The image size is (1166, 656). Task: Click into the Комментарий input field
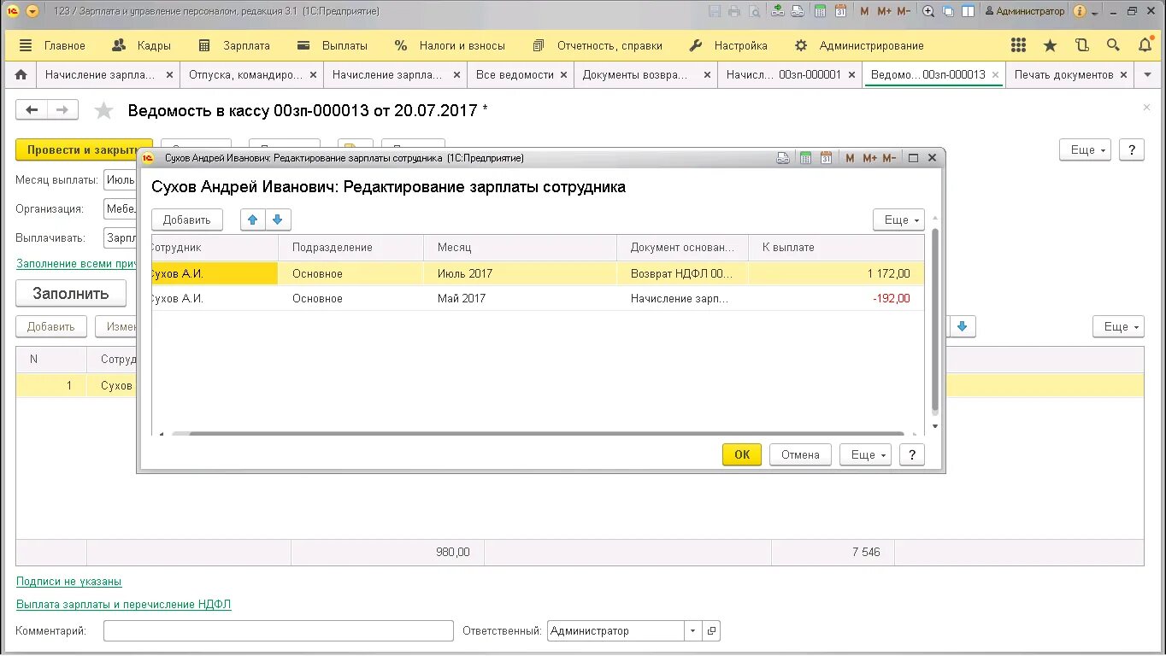278,631
